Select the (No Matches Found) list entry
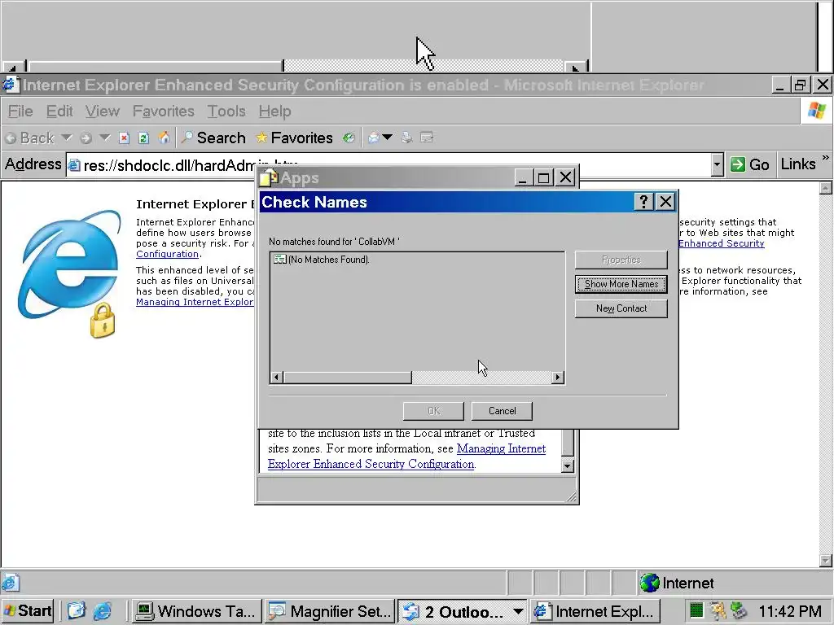This screenshot has height=625, width=834. [x=321, y=260]
